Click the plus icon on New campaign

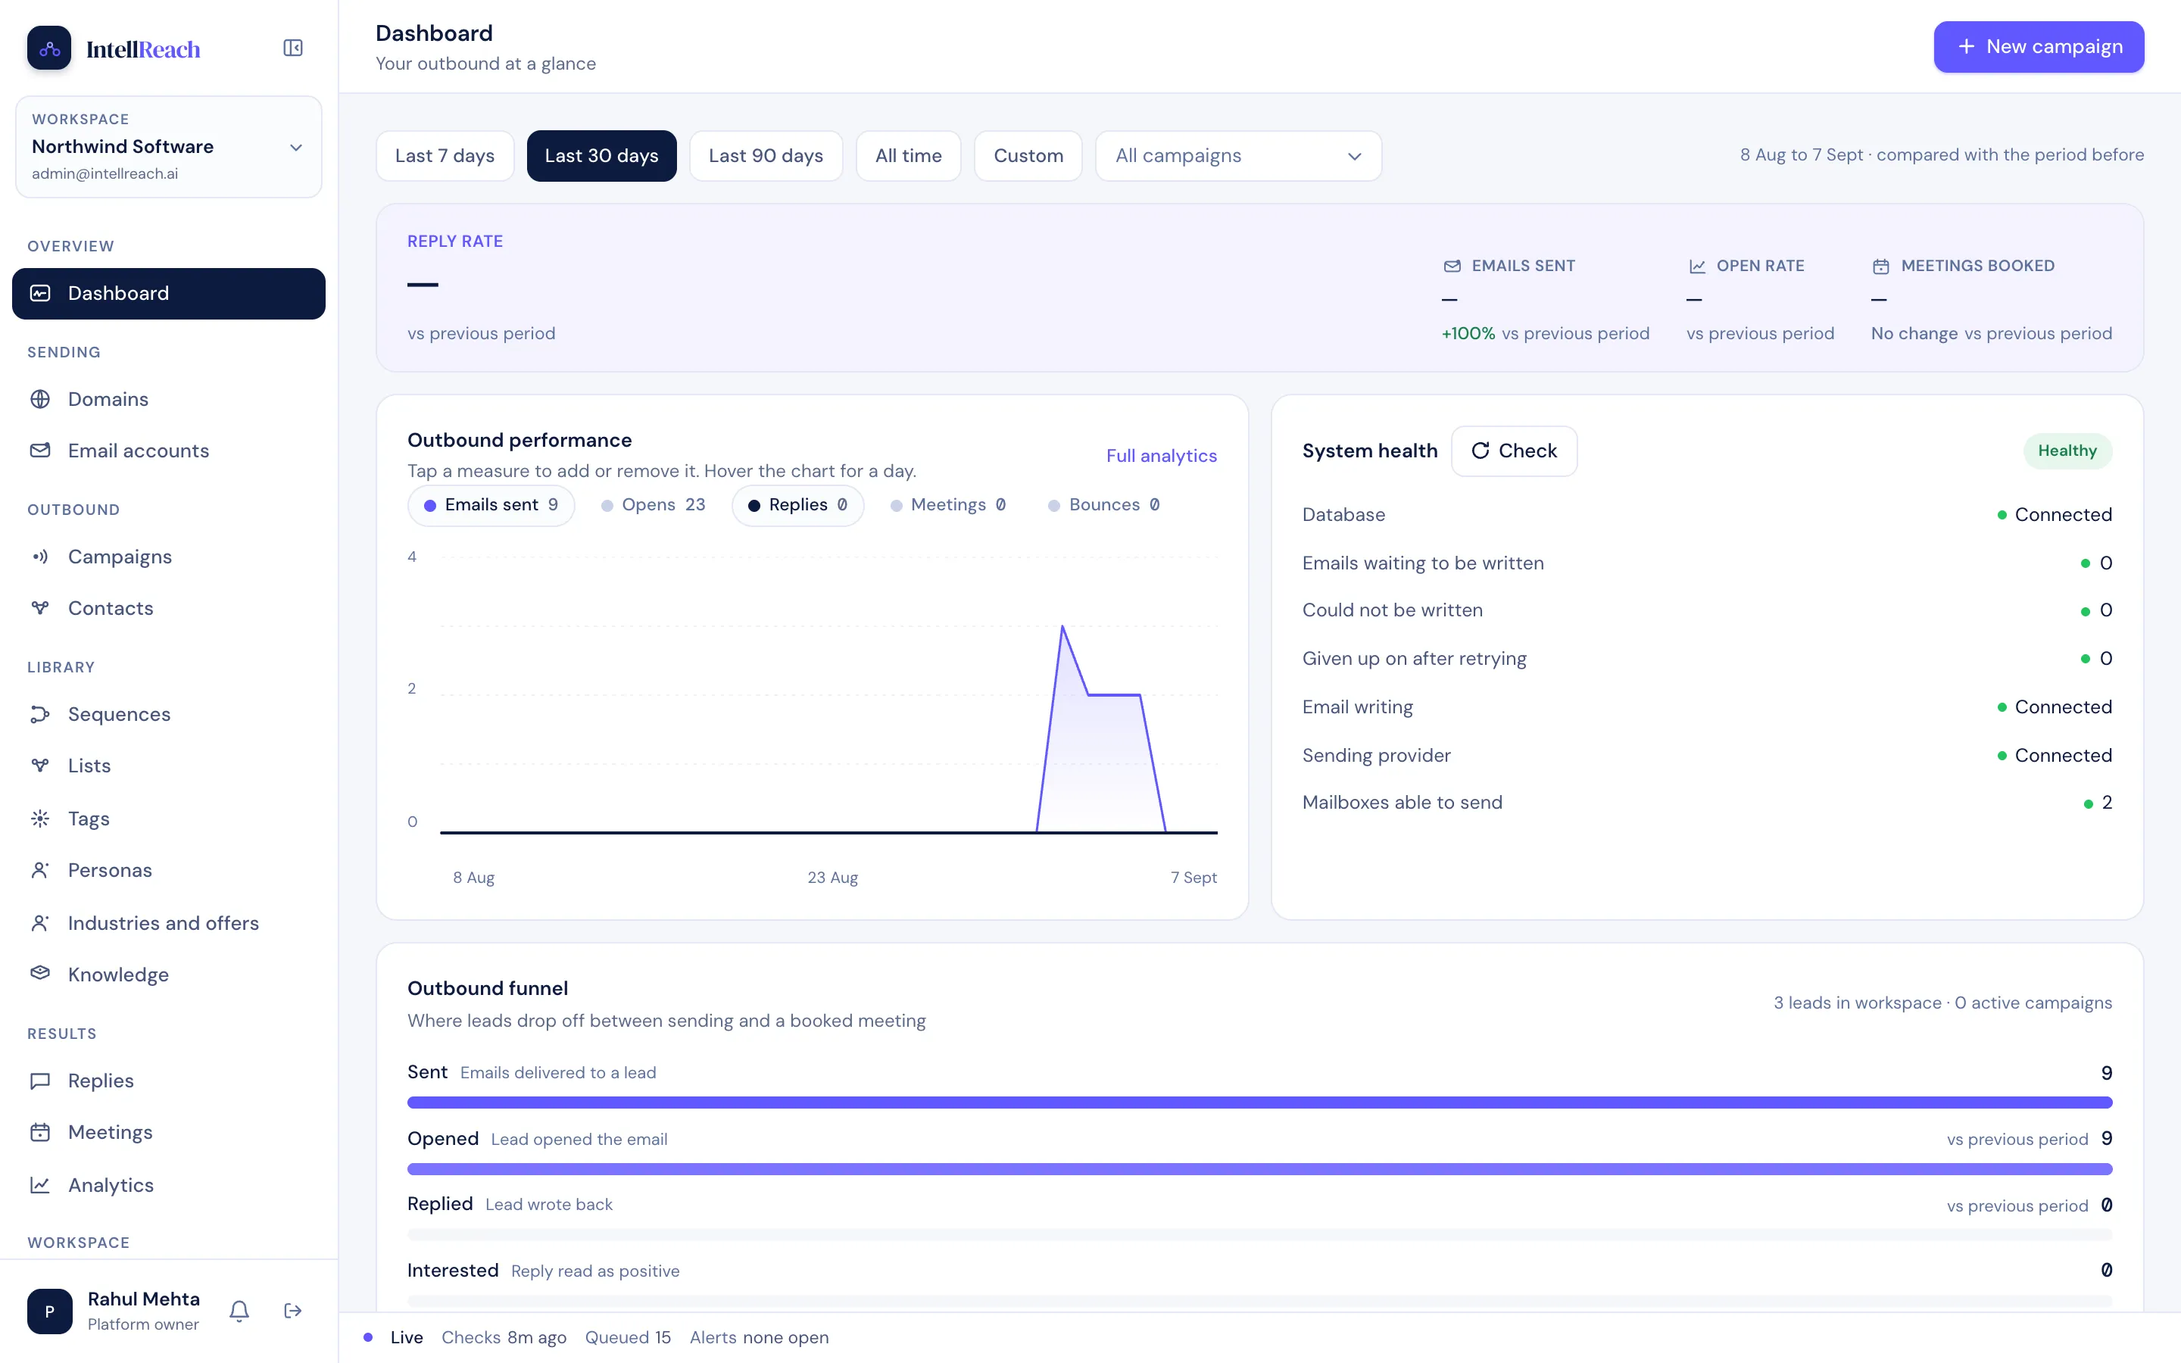pyautogui.click(x=1967, y=46)
